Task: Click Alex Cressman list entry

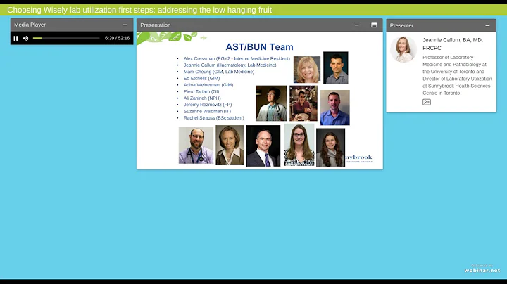Action: [237, 59]
